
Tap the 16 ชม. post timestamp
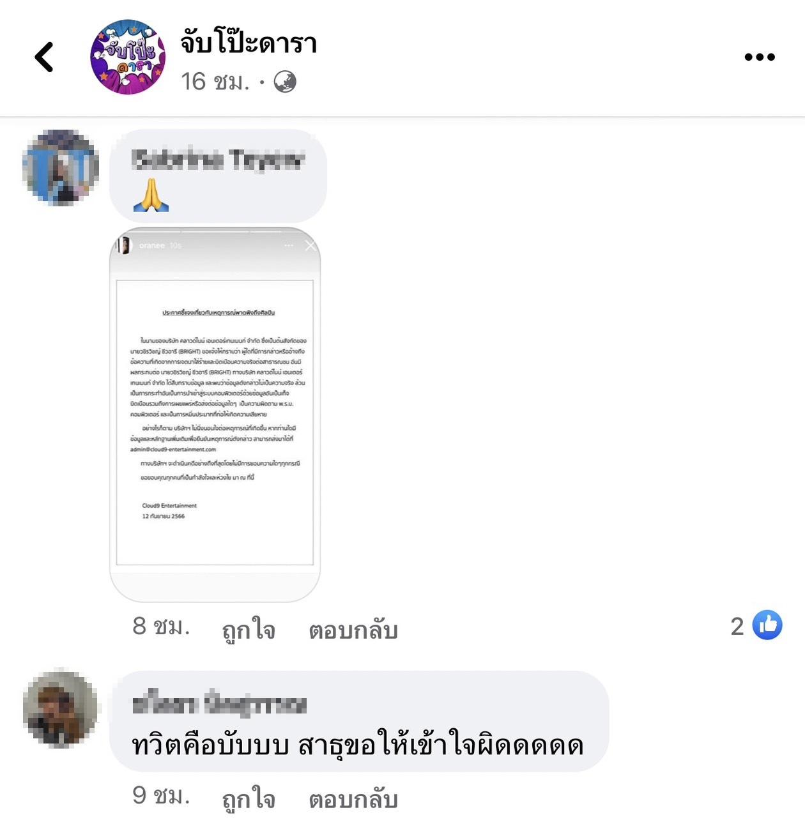[x=215, y=82]
